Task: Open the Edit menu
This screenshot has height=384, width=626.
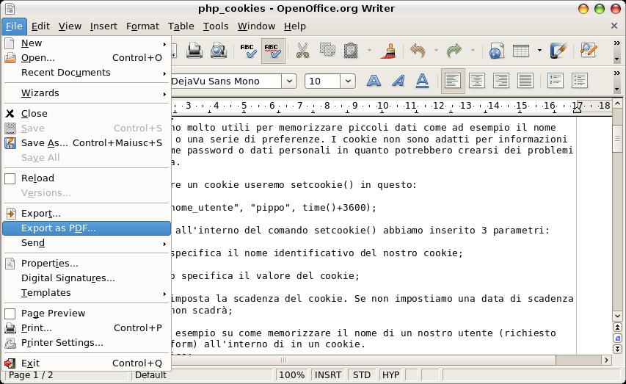Action: [x=40, y=26]
